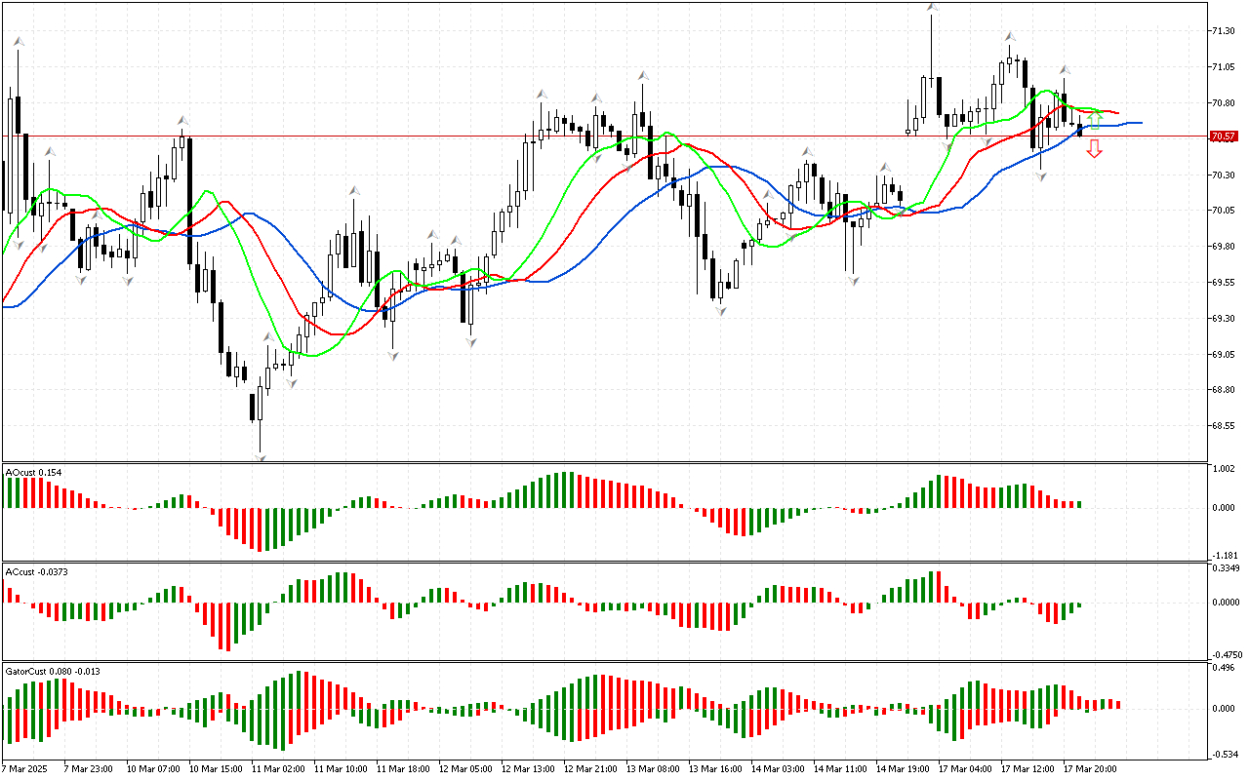The width and height of the screenshot is (1249, 780).
Task: Select the 13 Mar 08:00 time label
Action: click(x=651, y=769)
